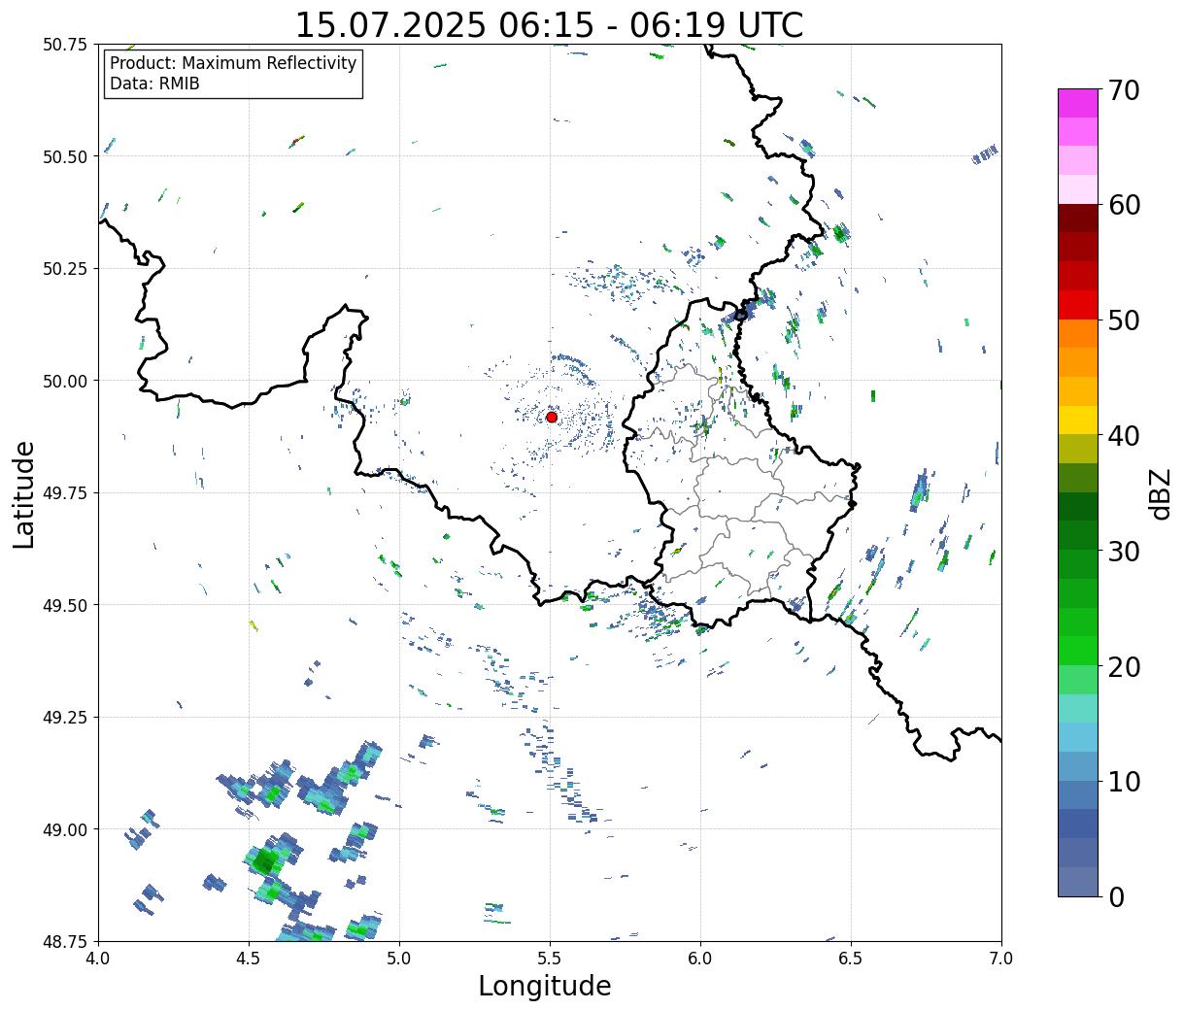Image resolution: width=1184 pixels, height=1010 pixels.
Task: Click the colorbar tick label 30
Action: [1125, 552]
